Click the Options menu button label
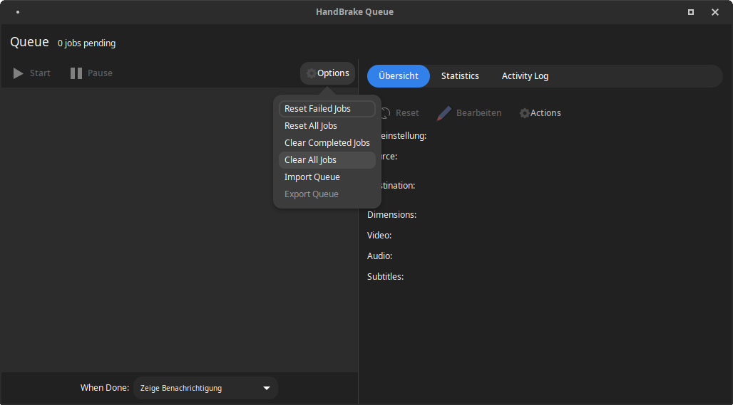The image size is (733, 405). pyautogui.click(x=333, y=73)
